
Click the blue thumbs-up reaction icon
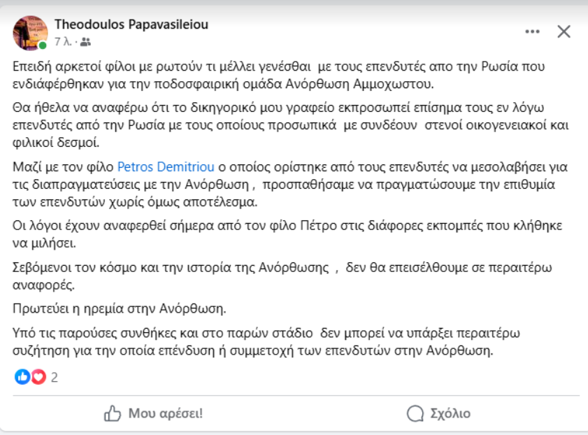click(22, 377)
